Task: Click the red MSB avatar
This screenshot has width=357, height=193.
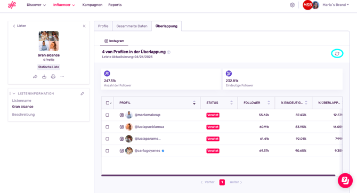Action: click(x=307, y=5)
